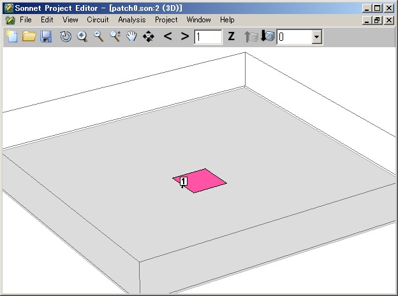Create a new project with New icon
The image size is (398, 296).
tap(11, 36)
